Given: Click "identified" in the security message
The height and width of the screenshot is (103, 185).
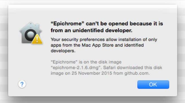Looking at the screenshot, I should [134, 45].
